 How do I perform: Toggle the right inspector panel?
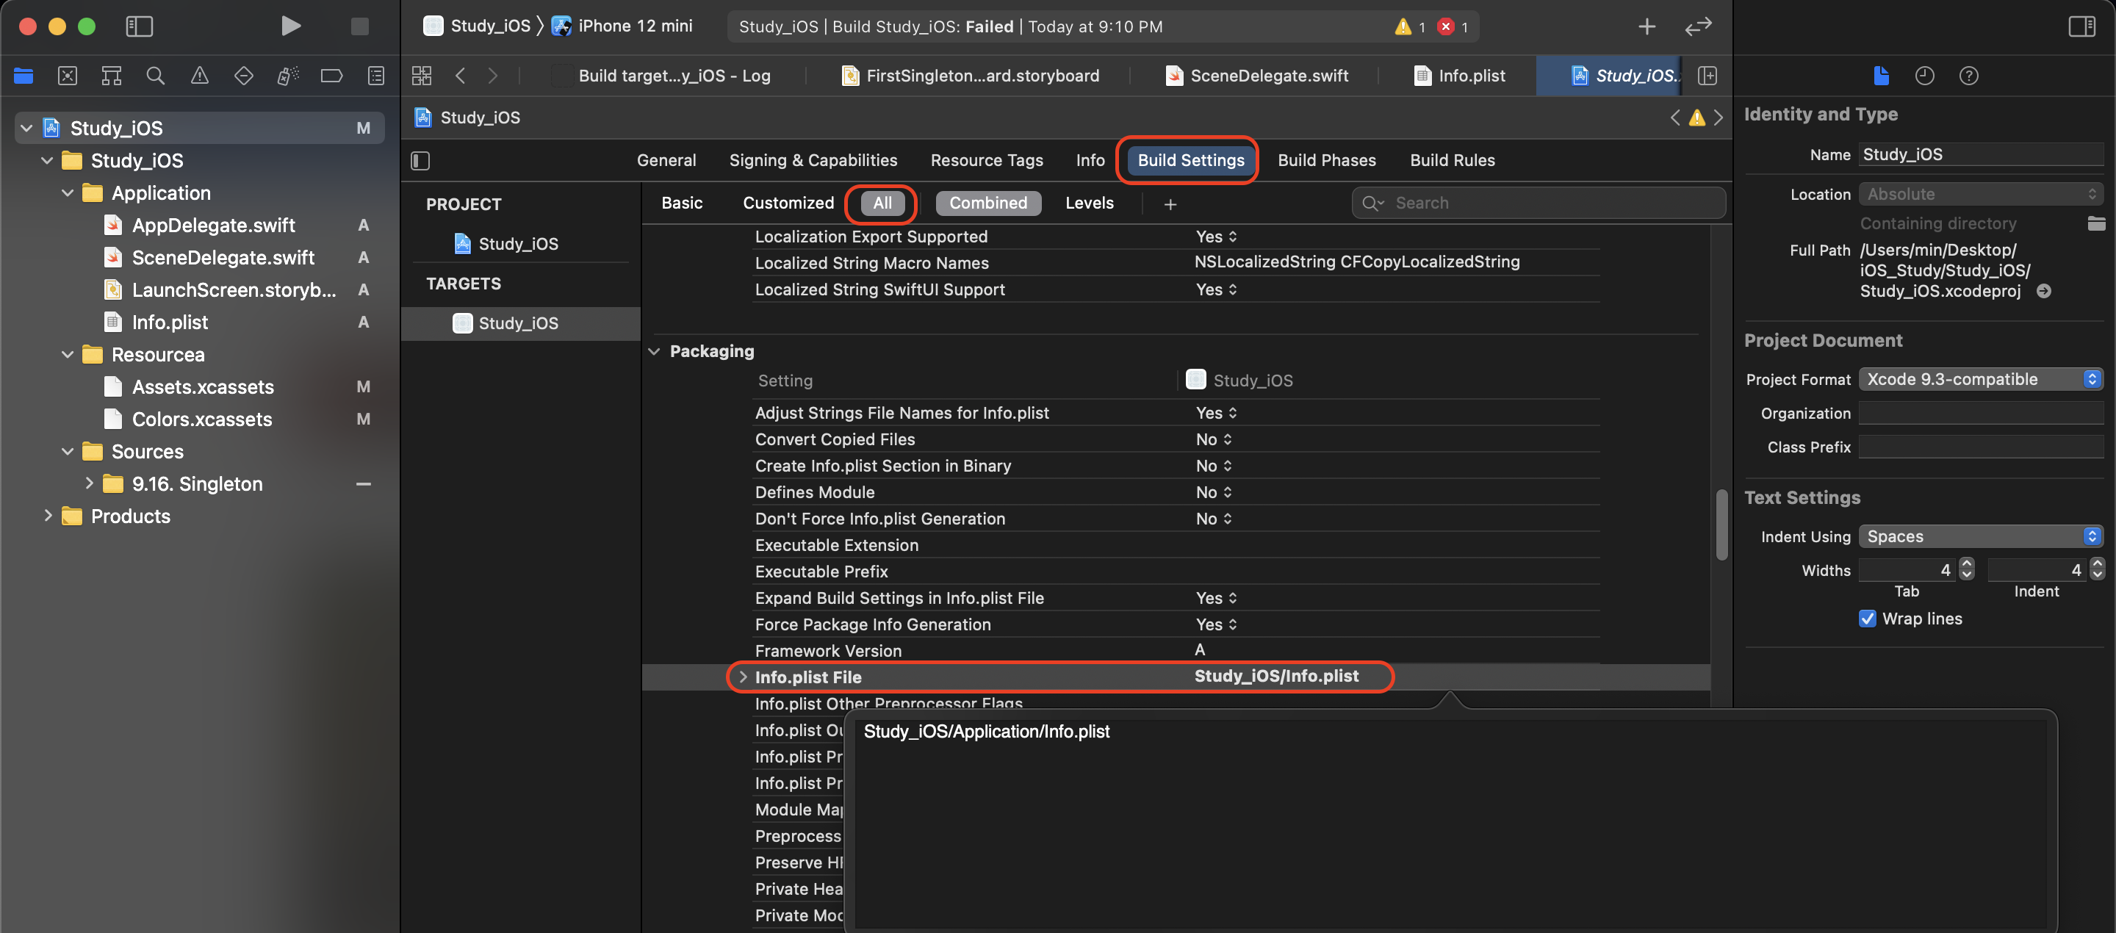2082,26
